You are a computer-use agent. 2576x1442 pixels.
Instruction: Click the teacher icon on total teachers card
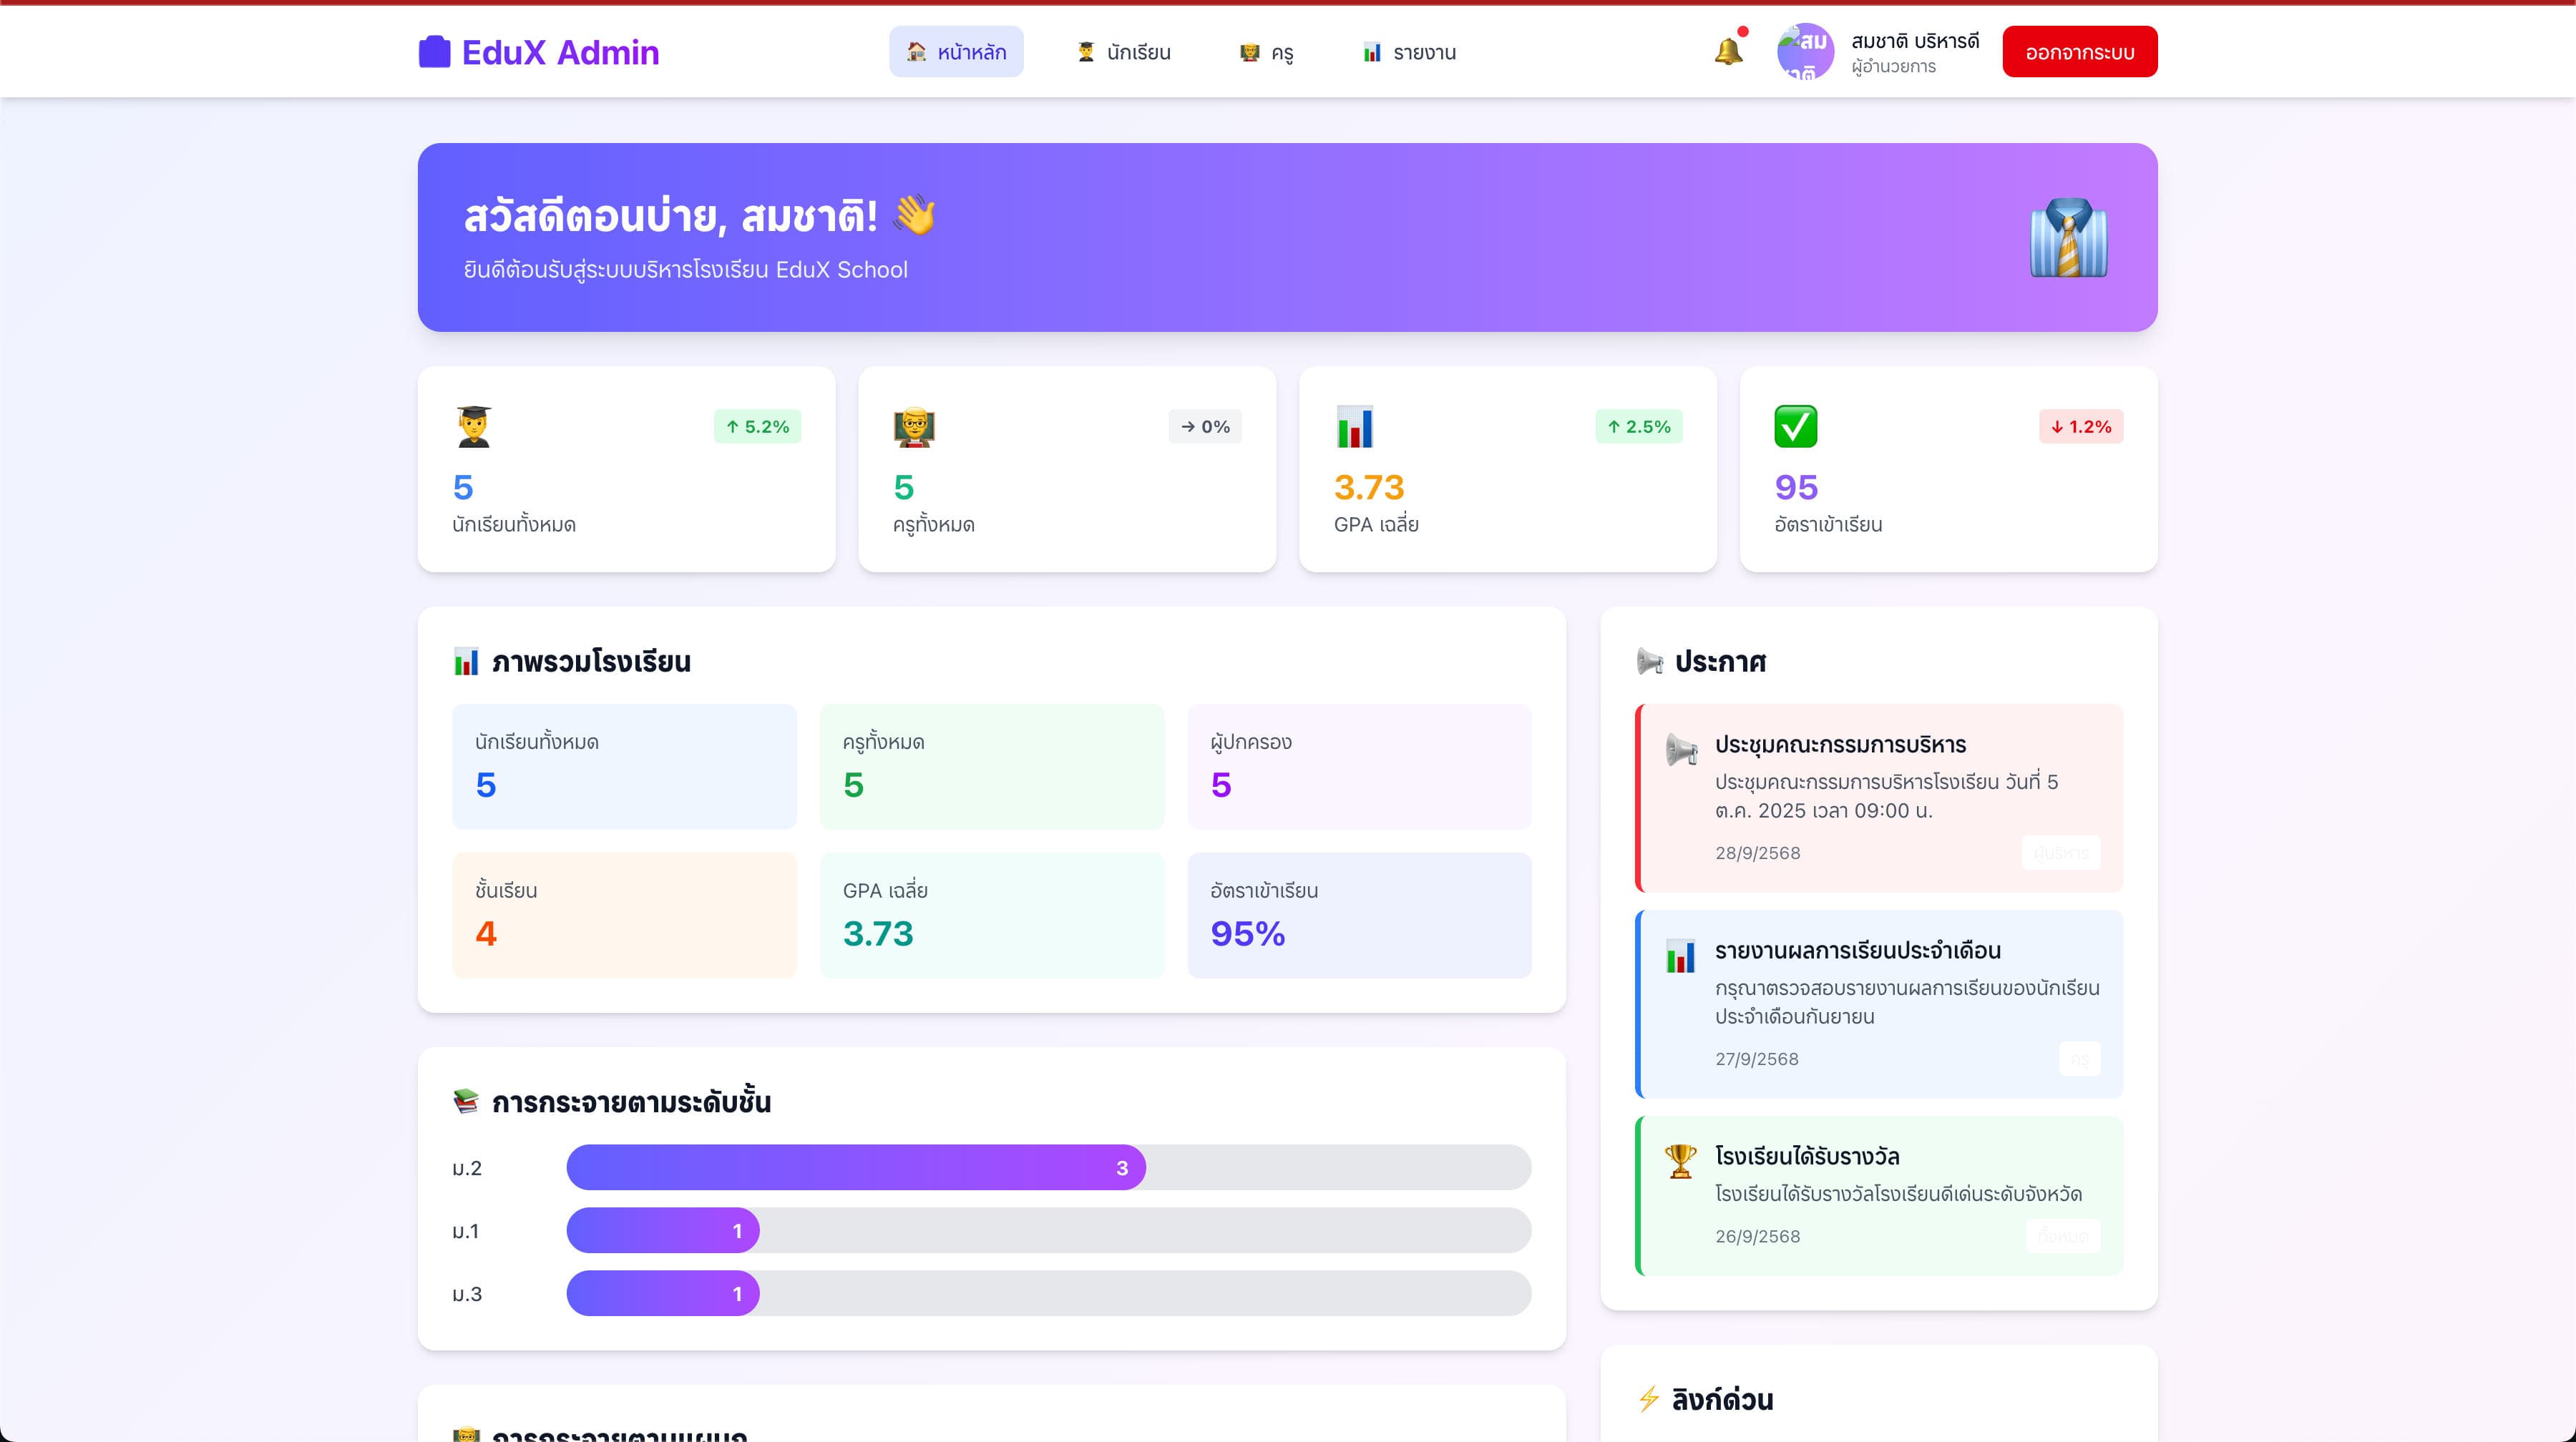[x=913, y=427]
